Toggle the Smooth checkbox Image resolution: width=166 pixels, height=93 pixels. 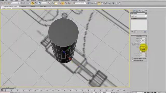coord(141,49)
